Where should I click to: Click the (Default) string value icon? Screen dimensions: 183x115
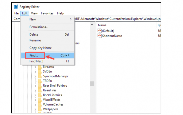click(99, 31)
